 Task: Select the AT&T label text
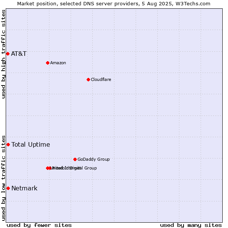pyautogui.click(x=19, y=54)
